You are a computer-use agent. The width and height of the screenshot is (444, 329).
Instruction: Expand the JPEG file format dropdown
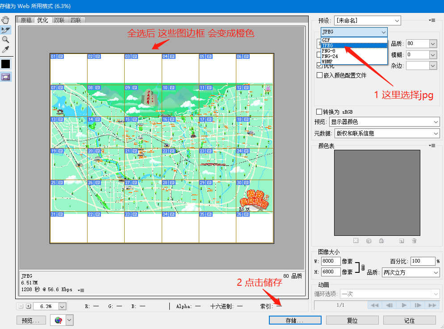click(354, 32)
